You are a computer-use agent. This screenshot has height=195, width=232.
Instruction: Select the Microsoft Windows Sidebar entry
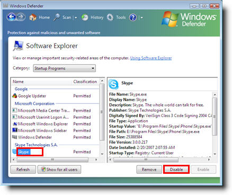click(x=42, y=130)
